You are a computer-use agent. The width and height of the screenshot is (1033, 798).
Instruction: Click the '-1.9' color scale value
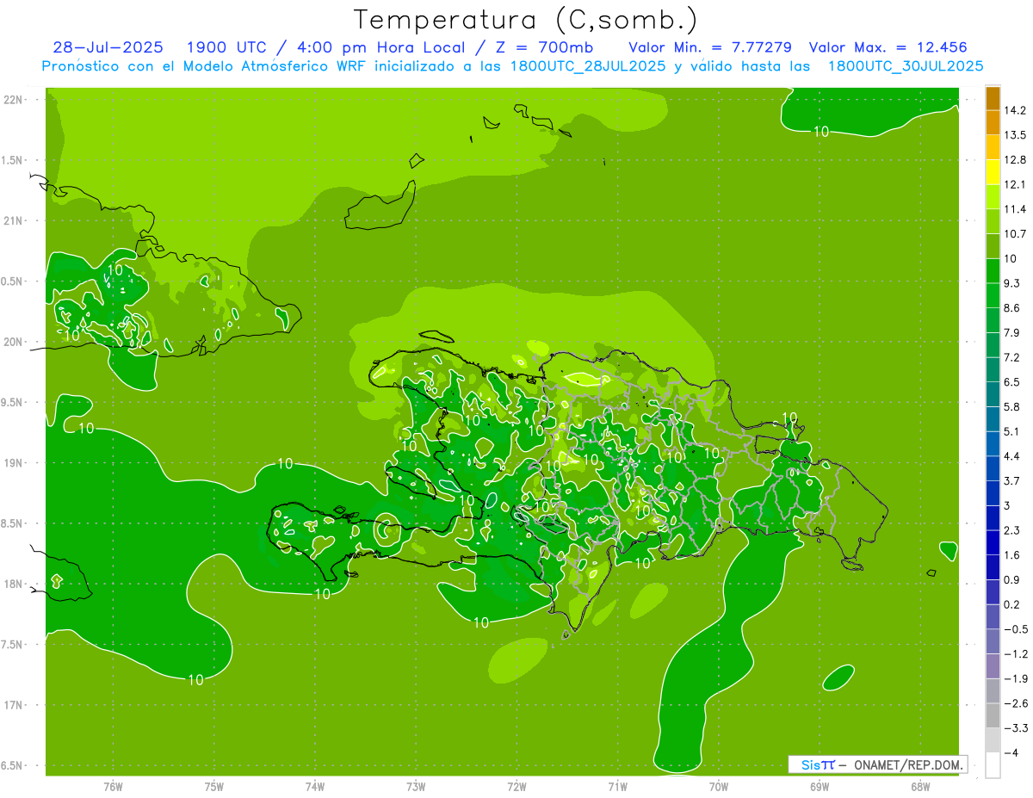[x=1016, y=678]
